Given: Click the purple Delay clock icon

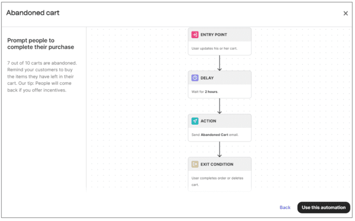Looking at the screenshot, I should 195,78.
